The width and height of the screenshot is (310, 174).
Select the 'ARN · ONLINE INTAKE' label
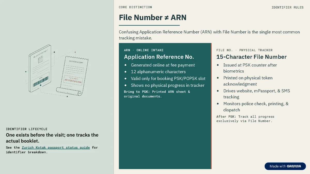tap(144, 50)
